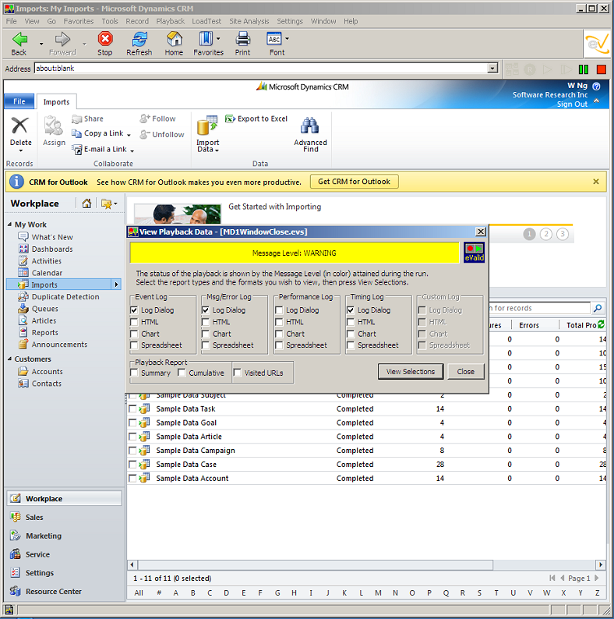Expand the Font dropdown arrow
This screenshot has height=619, width=614.
point(287,39)
